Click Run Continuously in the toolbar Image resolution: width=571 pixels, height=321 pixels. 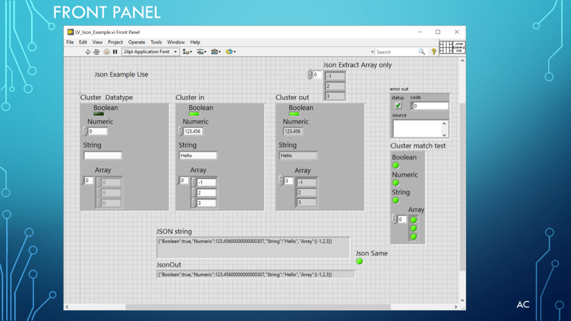[96, 52]
